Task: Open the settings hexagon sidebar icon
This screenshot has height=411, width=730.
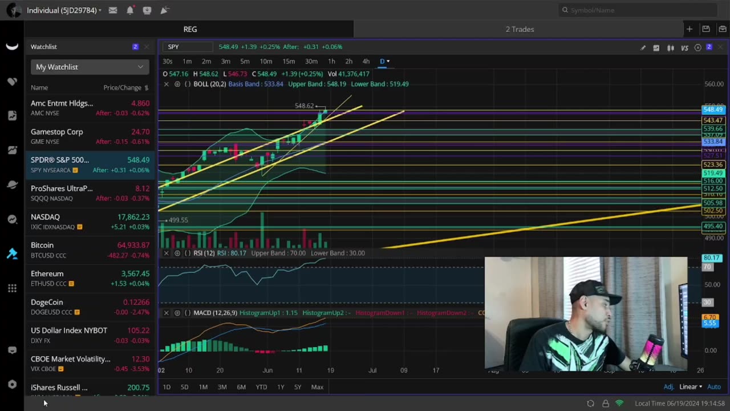Action: click(12, 384)
